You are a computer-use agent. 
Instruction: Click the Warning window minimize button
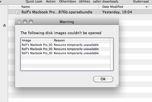(25, 22)
